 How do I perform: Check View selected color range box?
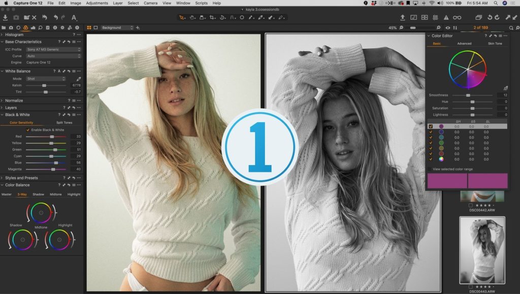click(x=430, y=169)
